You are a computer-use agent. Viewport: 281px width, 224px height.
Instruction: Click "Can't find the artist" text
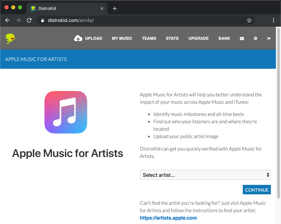(x=203, y=206)
